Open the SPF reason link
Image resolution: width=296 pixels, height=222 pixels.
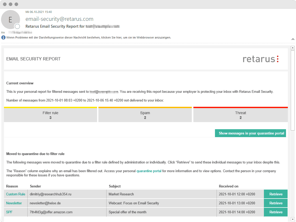pyautogui.click(x=9, y=212)
